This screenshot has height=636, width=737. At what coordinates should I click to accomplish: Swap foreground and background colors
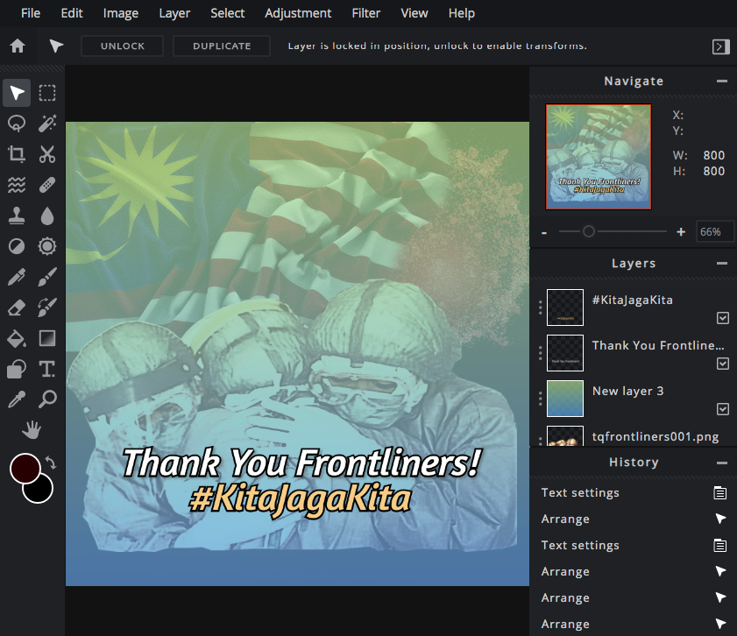(51, 463)
